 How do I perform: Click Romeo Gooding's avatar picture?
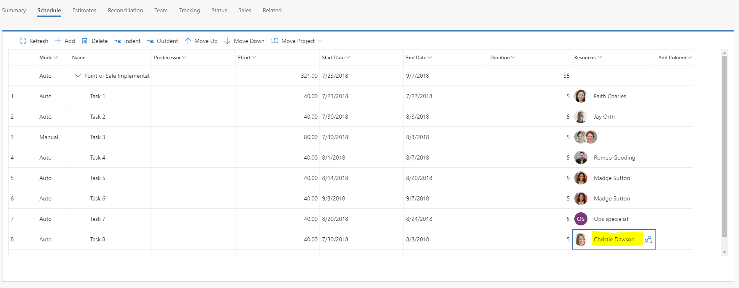[581, 157]
